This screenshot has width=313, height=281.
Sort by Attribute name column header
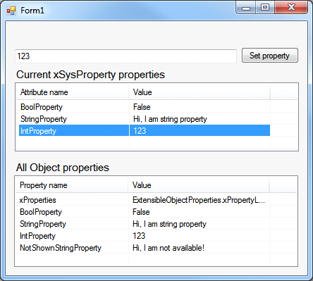click(73, 92)
